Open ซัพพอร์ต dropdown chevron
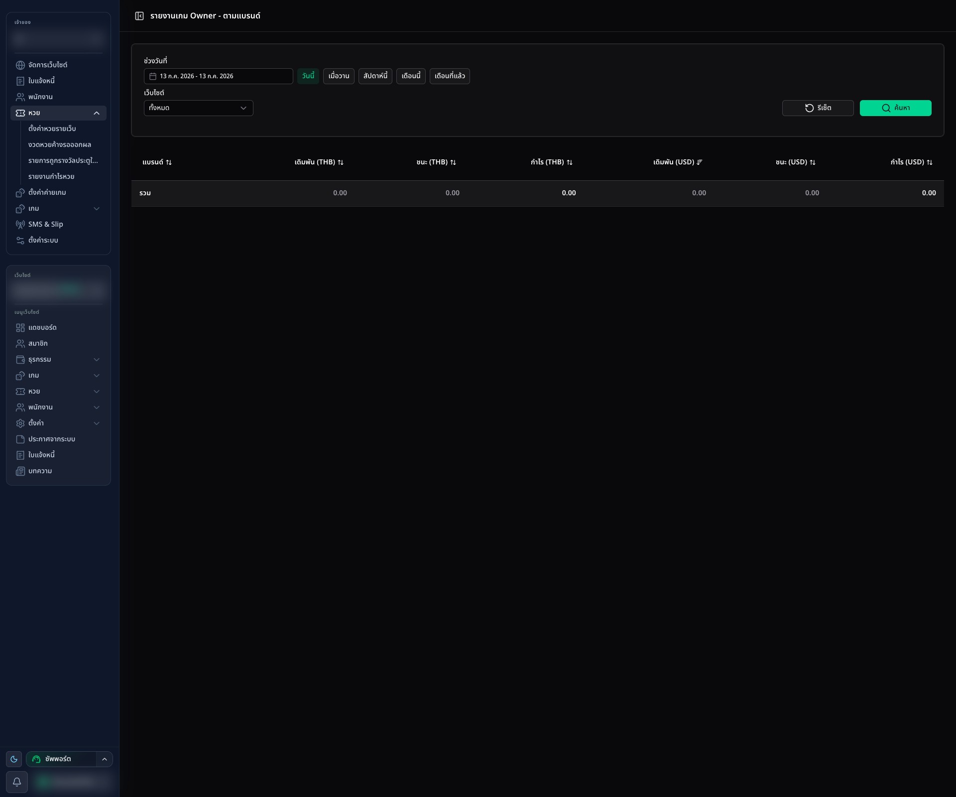 point(105,759)
